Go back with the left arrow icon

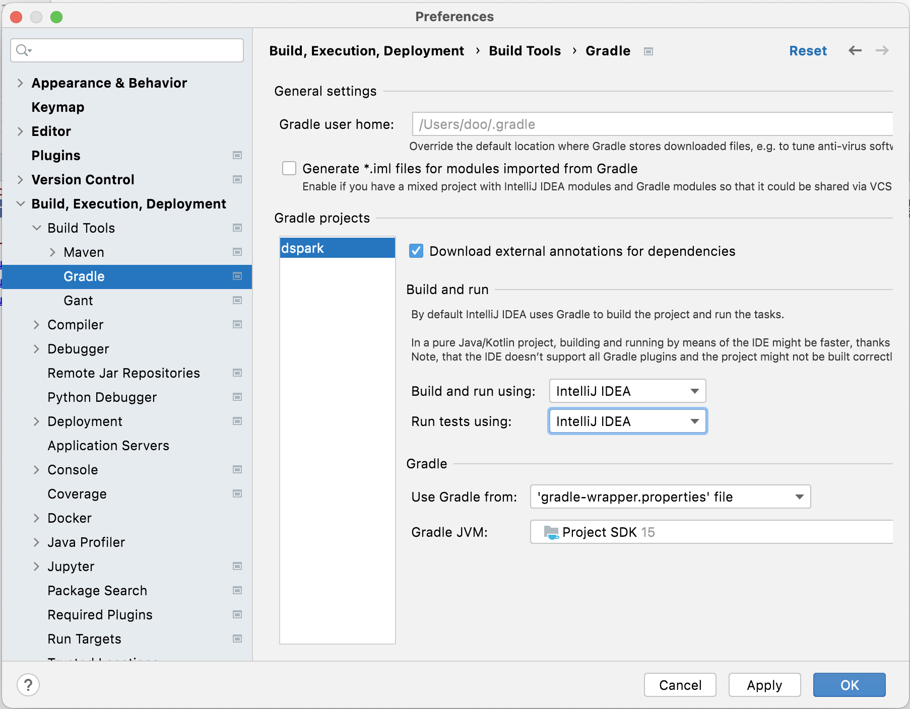pos(855,50)
